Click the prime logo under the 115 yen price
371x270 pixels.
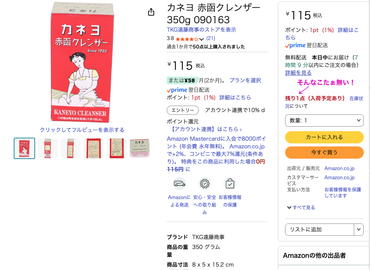coord(177,90)
